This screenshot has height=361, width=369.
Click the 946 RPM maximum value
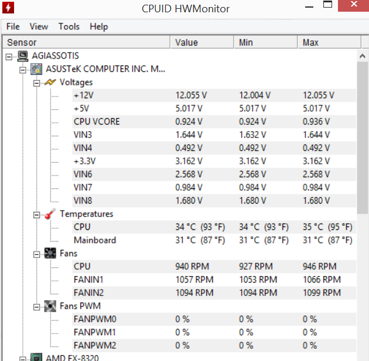click(319, 266)
